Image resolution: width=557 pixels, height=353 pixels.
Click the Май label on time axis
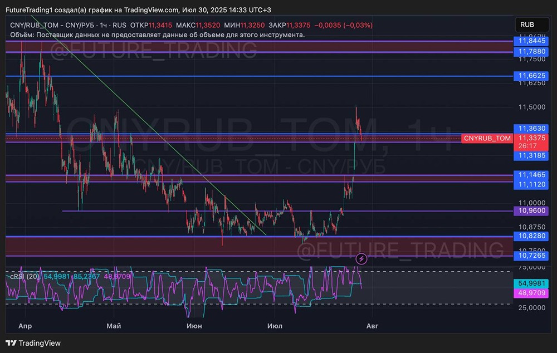point(114,326)
